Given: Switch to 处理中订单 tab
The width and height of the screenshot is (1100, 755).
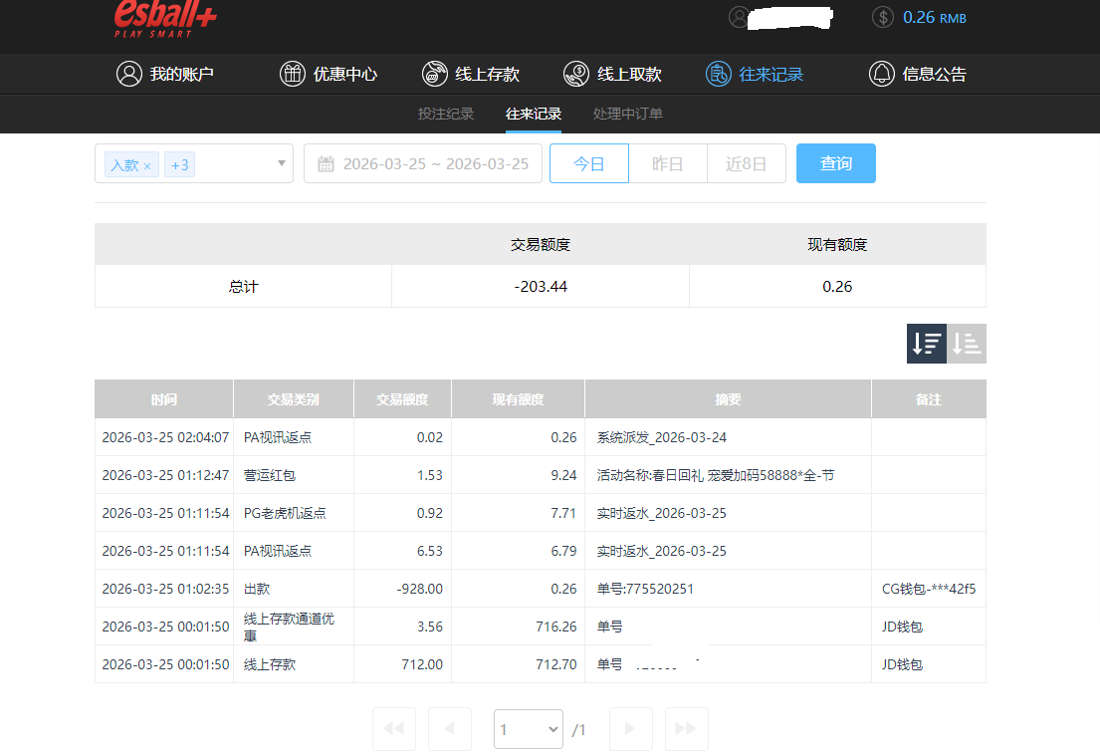Looking at the screenshot, I should pyautogui.click(x=628, y=114).
